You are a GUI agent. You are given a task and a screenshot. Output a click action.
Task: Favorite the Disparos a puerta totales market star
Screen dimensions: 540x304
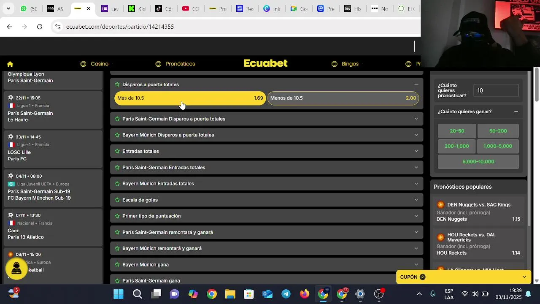(x=117, y=84)
